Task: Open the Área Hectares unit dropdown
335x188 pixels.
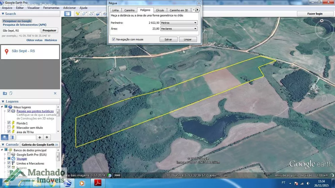Action: pos(179,28)
